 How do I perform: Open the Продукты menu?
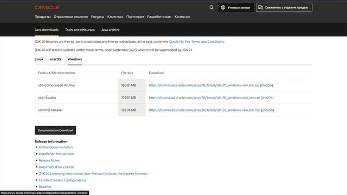coord(42,17)
